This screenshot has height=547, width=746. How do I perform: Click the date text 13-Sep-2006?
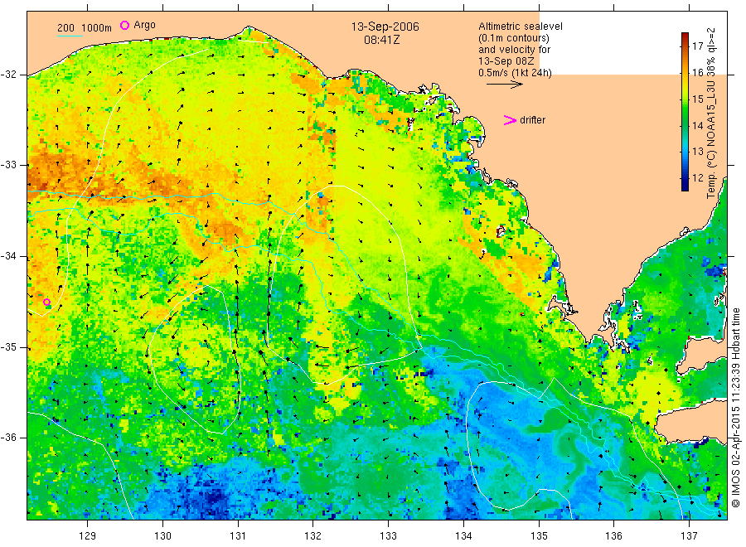click(x=385, y=27)
